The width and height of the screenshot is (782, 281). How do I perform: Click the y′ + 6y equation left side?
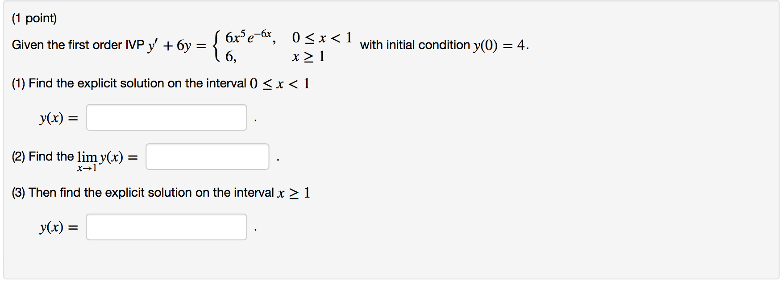tap(169, 45)
